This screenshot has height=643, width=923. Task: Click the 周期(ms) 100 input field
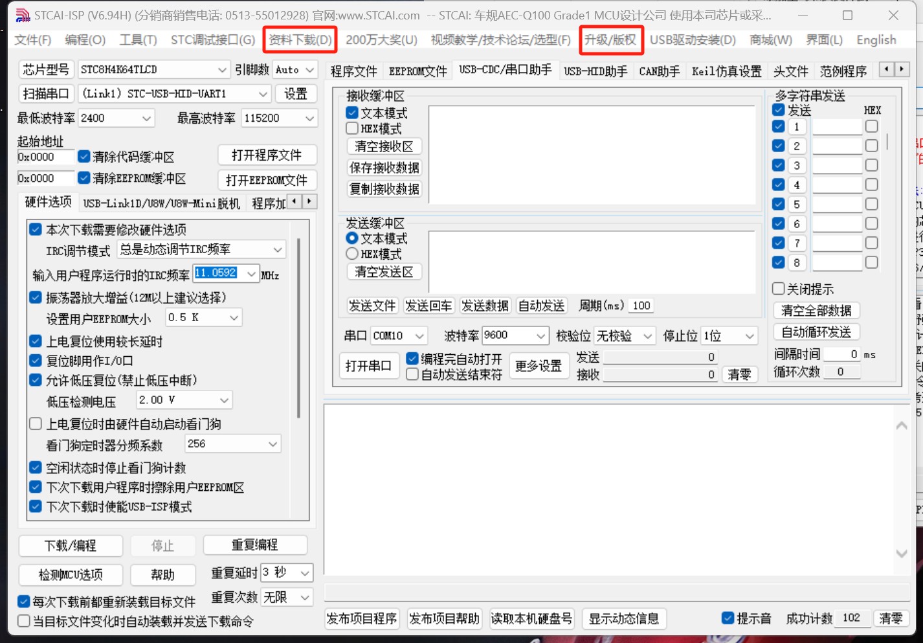(641, 306)
